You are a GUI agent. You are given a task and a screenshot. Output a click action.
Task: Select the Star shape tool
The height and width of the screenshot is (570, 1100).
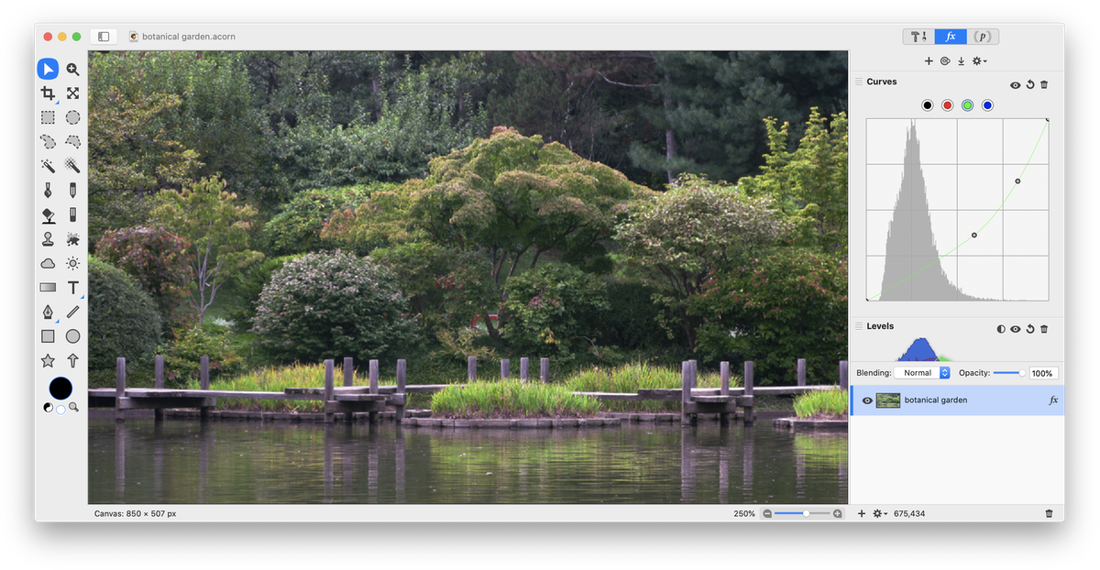48,360
